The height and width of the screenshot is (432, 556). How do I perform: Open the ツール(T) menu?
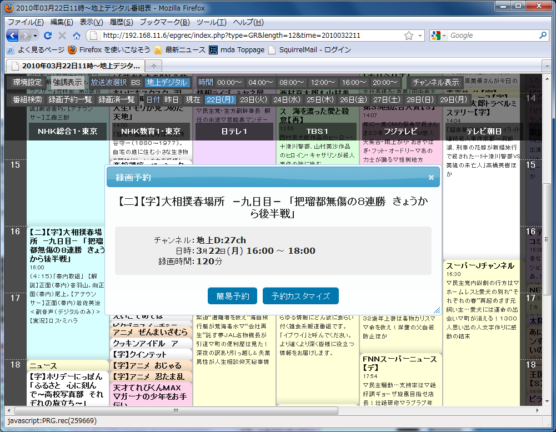[211, 22]
